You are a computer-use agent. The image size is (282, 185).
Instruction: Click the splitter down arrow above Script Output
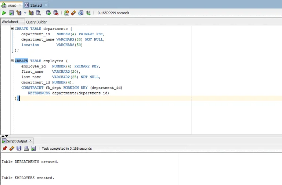7,136
